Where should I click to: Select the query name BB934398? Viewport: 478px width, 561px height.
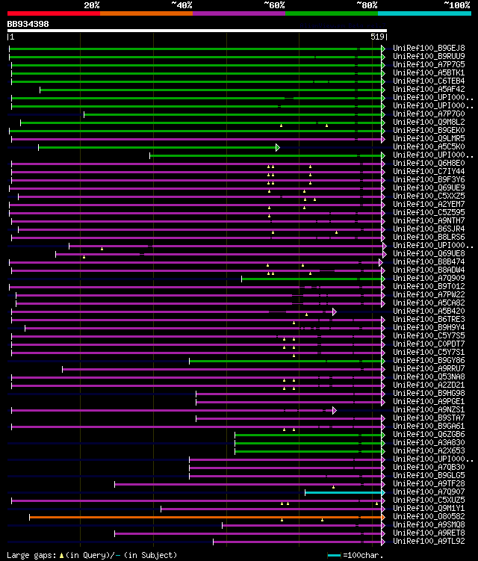28,24
